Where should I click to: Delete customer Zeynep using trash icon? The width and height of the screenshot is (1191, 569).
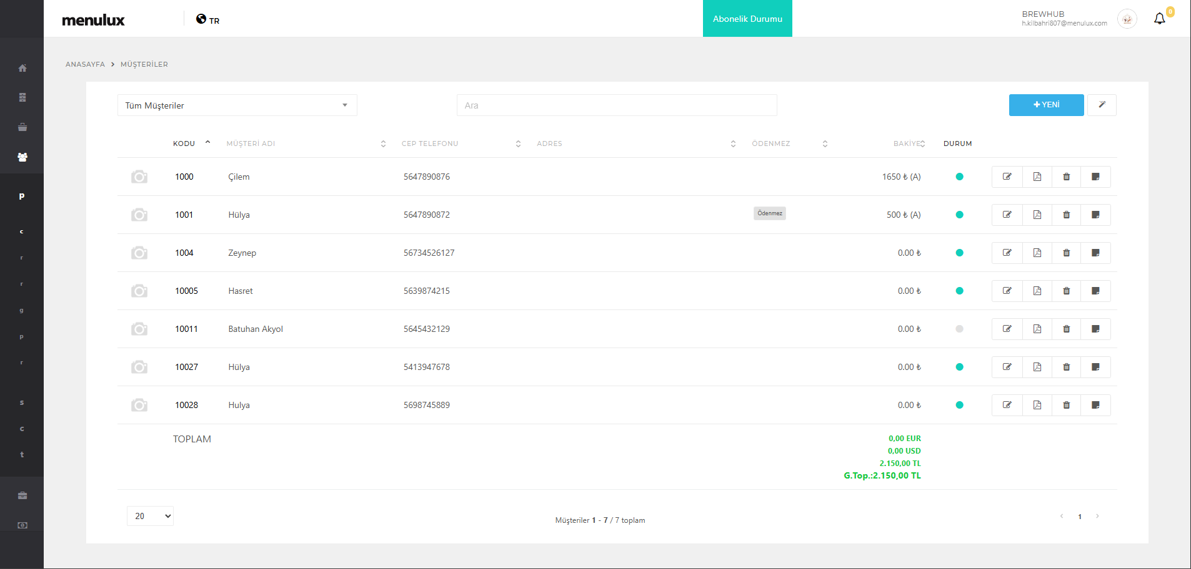click(x=1066, y=253)
